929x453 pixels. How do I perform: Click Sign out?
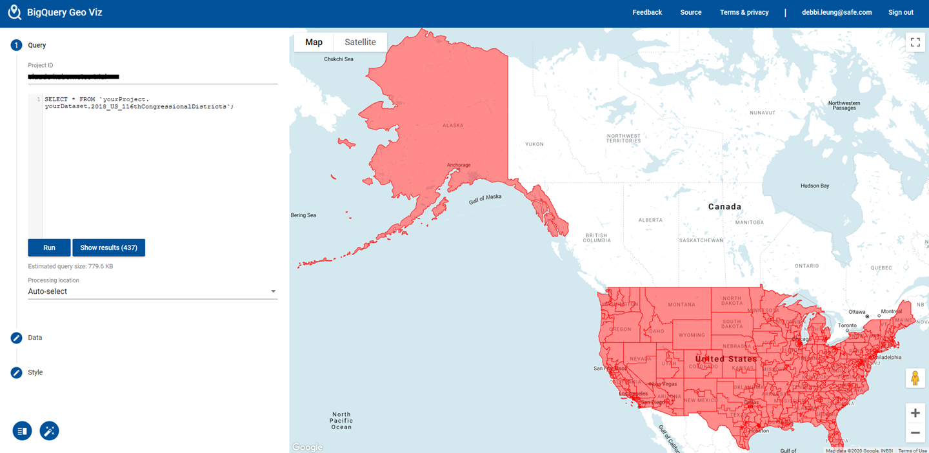901,12
